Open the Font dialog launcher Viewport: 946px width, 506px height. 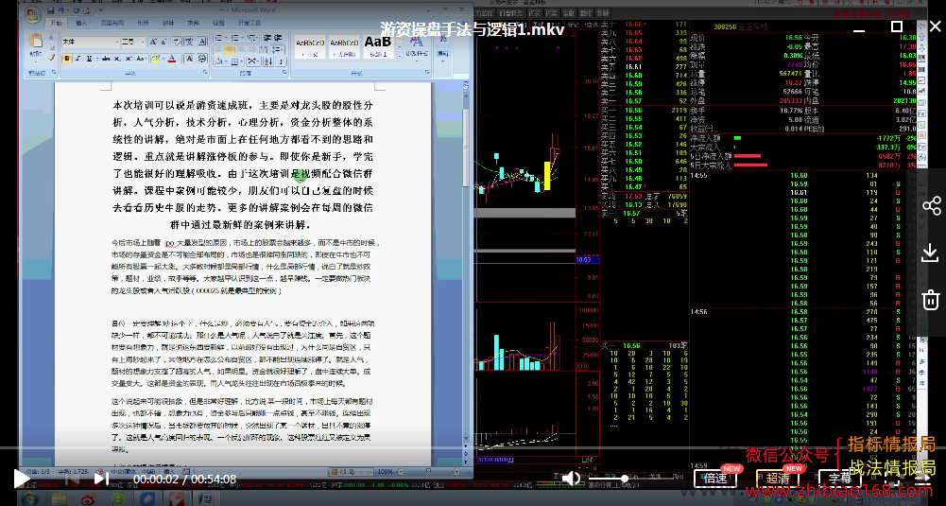click(x=205, y=73)
